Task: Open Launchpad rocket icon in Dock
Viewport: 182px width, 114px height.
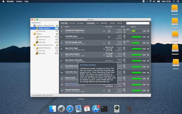Action: click(x=61, y=109)
